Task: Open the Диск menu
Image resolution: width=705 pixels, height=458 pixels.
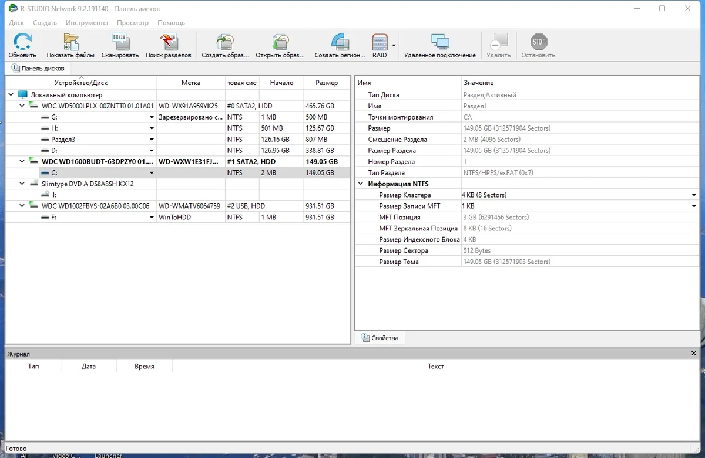Action: (16, 23)
